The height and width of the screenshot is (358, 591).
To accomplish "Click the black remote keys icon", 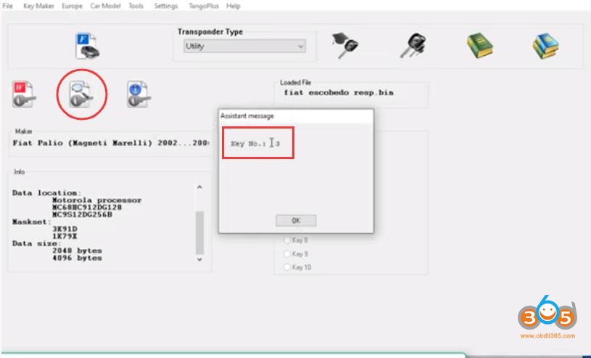I will point(413,46).
